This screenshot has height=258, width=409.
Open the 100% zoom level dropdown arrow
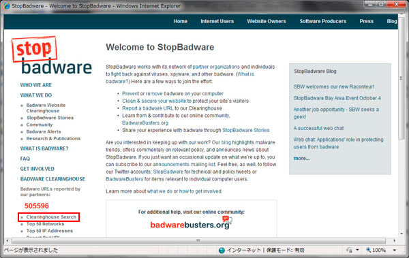(x=395, y=251)
